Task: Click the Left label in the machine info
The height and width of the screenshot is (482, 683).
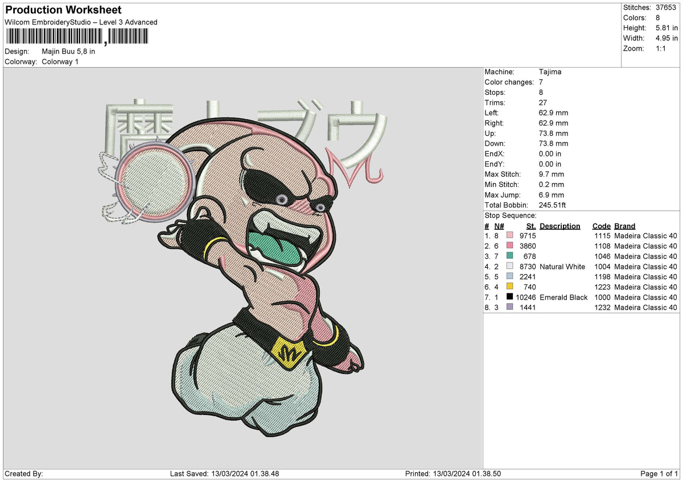Action: click(491, 113)
